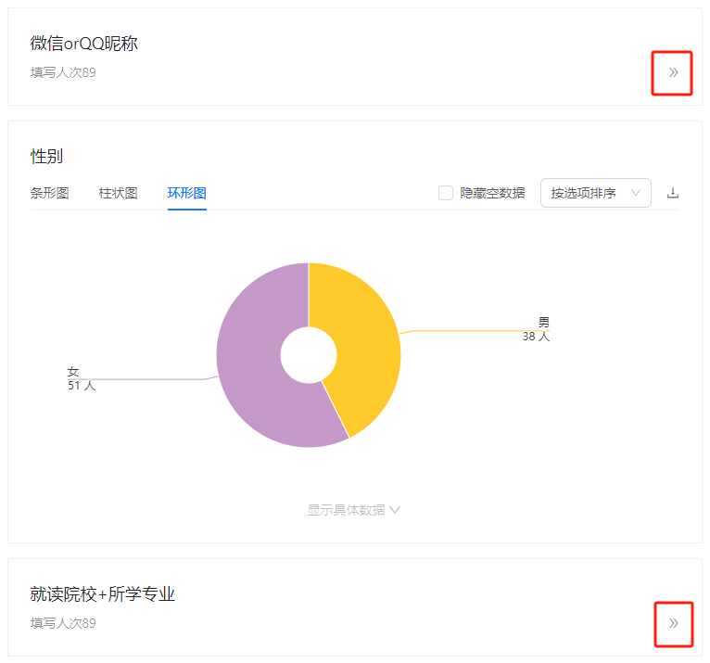710x663 pixels.
Task: Open the 按选项排序 dropdown
Action: click(595, 193)
